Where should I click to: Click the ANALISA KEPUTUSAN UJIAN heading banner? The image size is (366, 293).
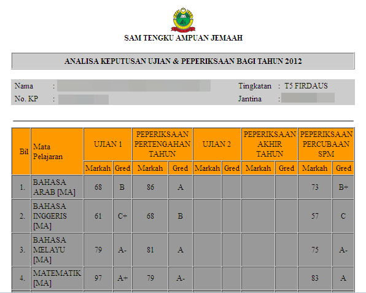pyautogui.click(x=183, y=61)
